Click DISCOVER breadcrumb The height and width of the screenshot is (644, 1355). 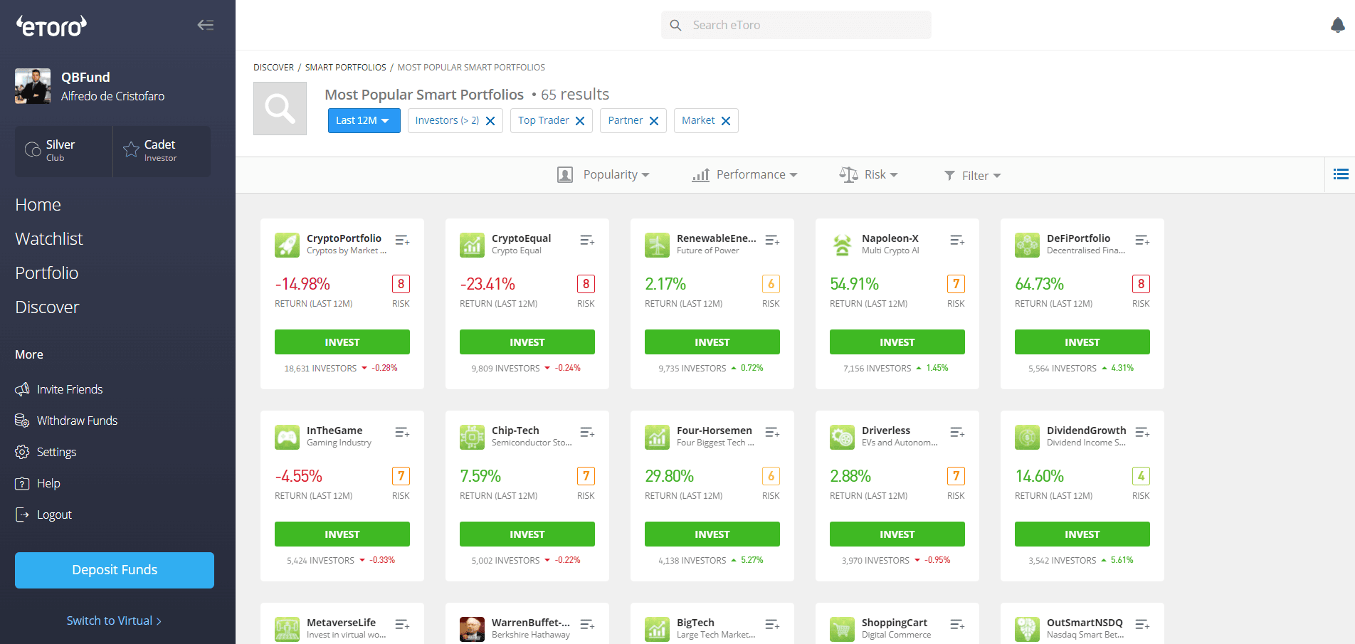pyautogui.click(x=273, y=68)
